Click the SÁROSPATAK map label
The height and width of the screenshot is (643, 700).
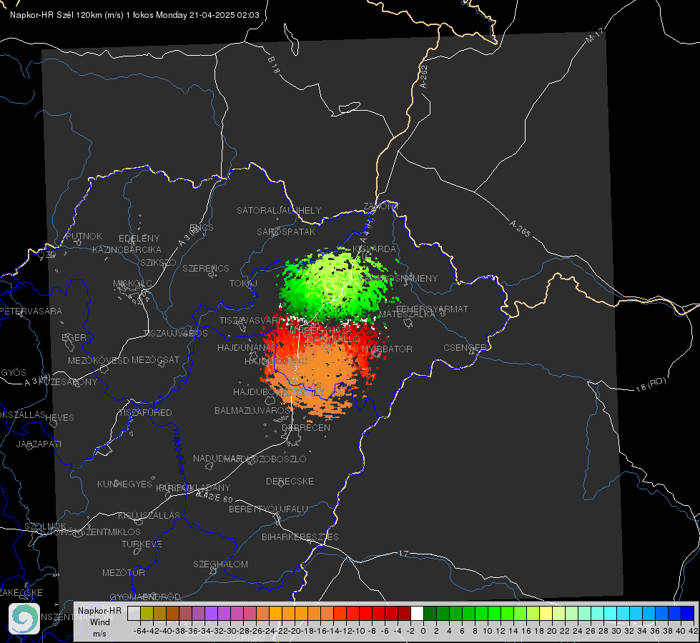click(286, 232)
